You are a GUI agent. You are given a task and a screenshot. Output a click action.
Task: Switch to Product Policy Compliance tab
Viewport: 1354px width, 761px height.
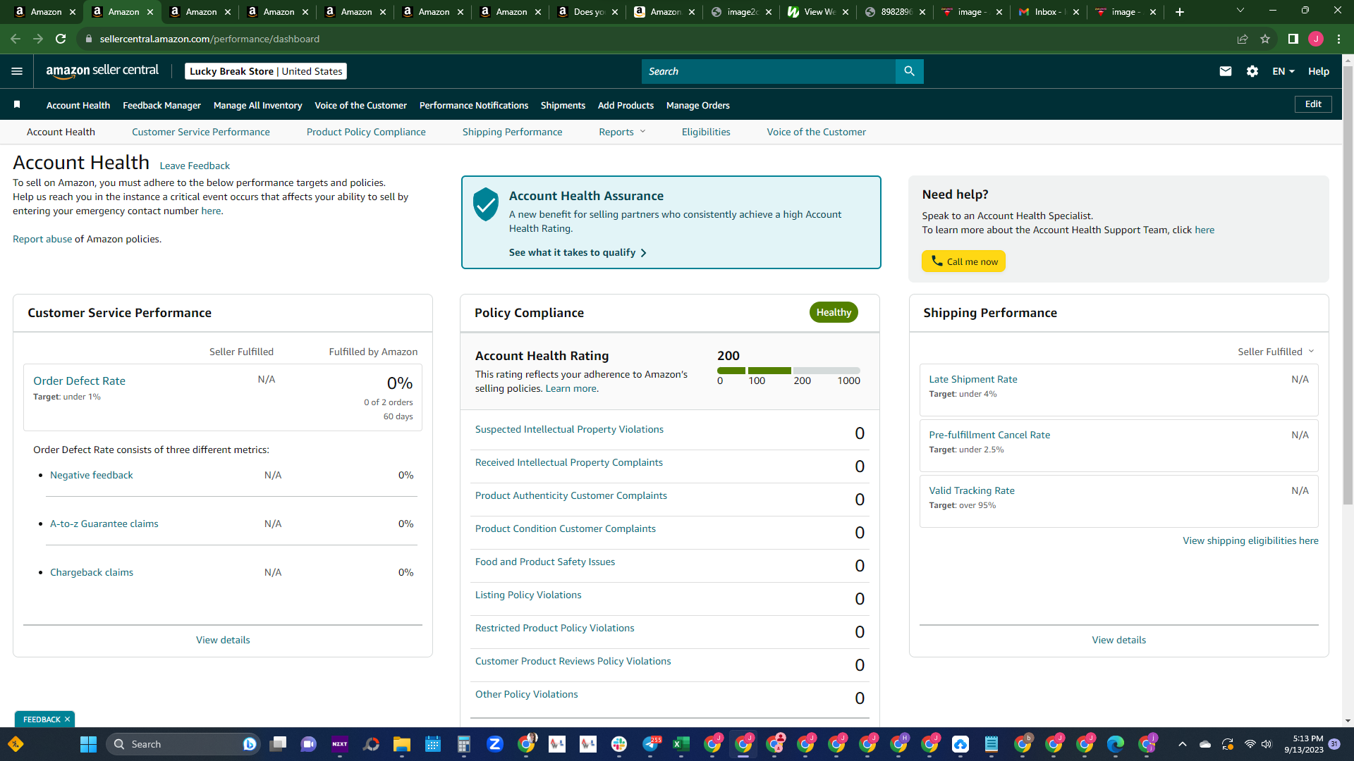pyautogui.click(x=366, y=132)
